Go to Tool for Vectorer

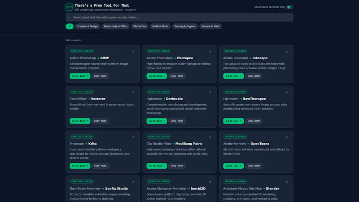[80, 121]
